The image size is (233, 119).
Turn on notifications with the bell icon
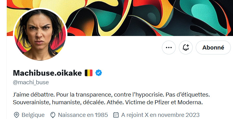(186, 47)
